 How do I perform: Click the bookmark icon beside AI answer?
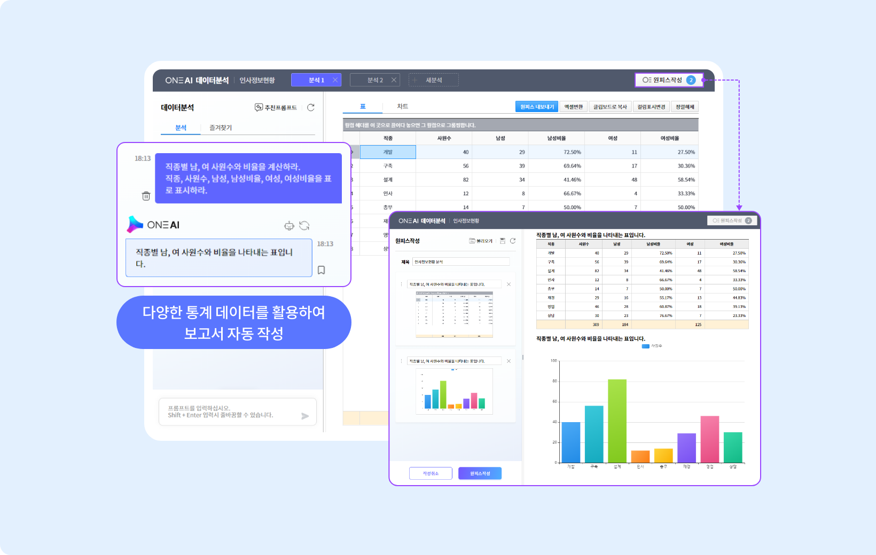(321, 270)
